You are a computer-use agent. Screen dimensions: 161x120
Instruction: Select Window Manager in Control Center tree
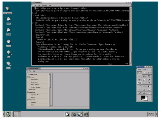point(36,87)
